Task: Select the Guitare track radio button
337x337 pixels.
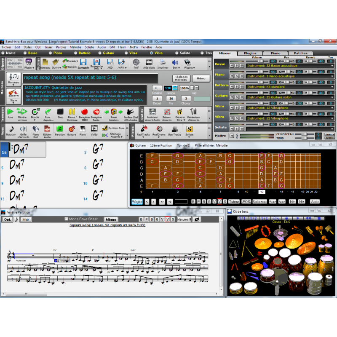Action: coord(100,53)
